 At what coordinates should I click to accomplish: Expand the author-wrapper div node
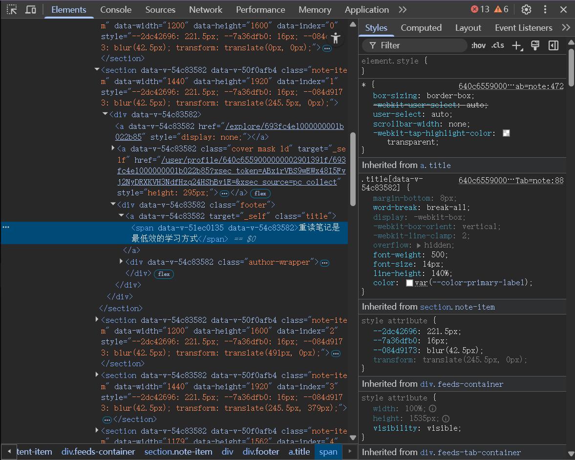point(122,262)
